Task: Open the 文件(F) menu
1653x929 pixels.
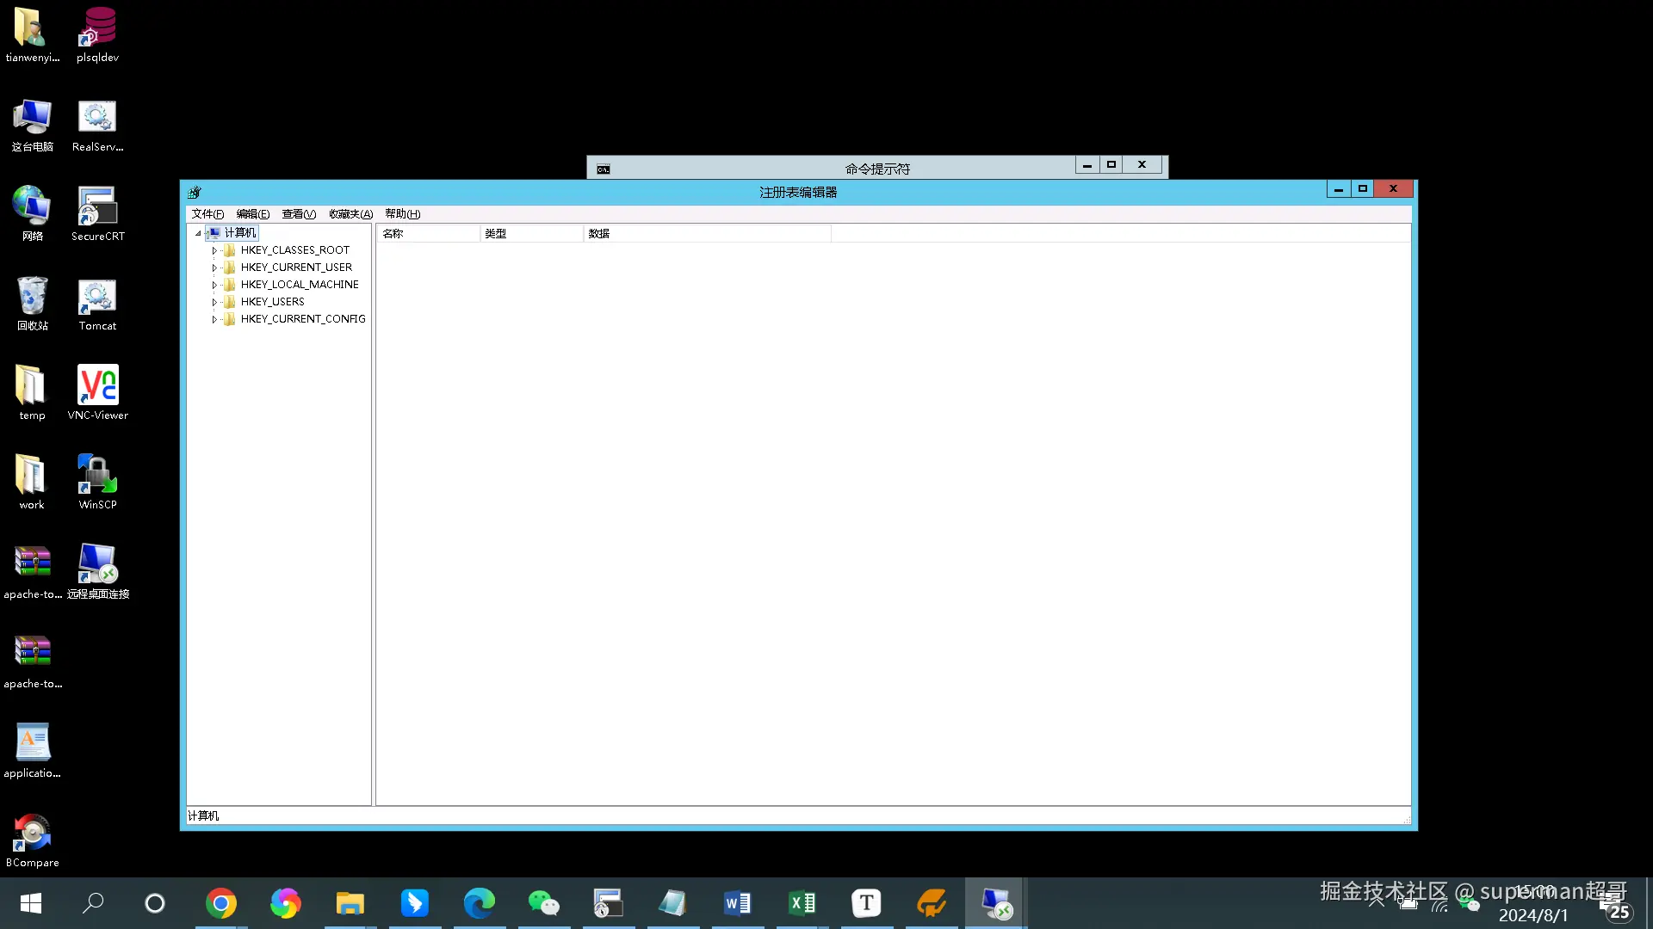Action: 207,214
